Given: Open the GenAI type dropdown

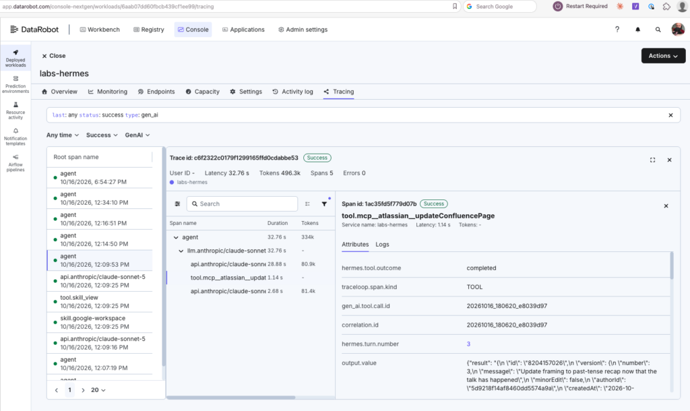Looking at the screenshot, I should pos(137,135).
